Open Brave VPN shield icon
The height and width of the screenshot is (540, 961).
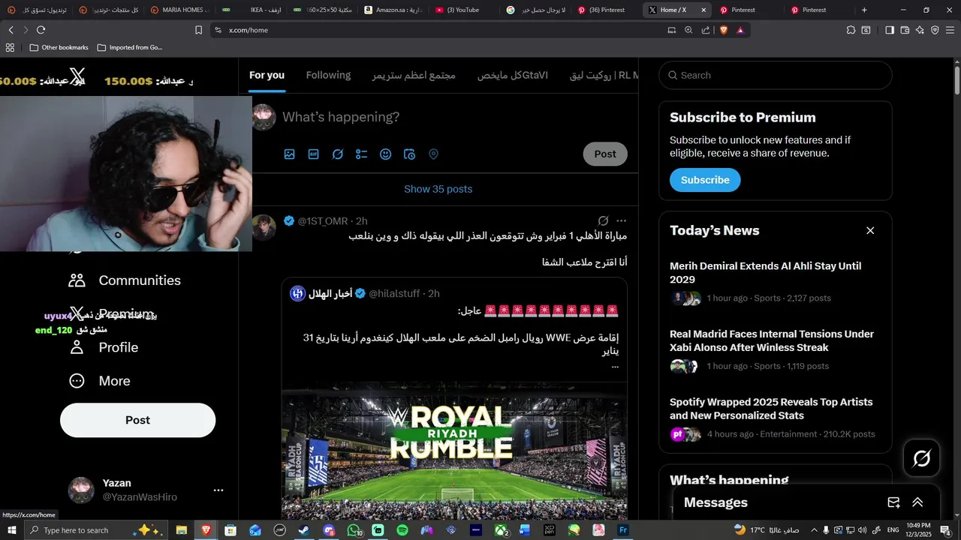click(x=935, y=30)
